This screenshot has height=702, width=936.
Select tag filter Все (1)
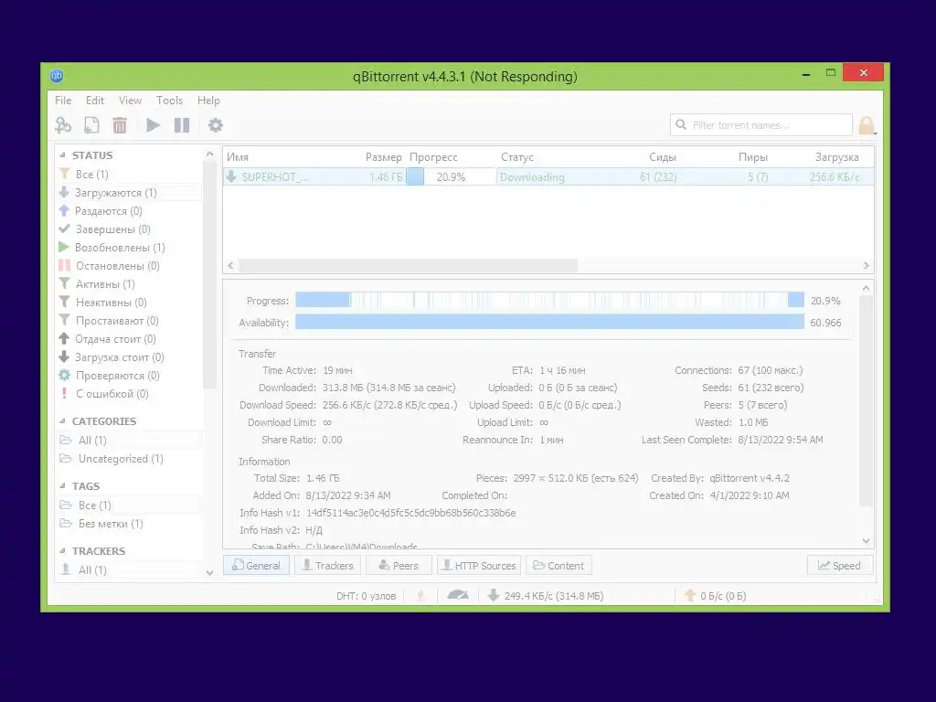[129, 505]
